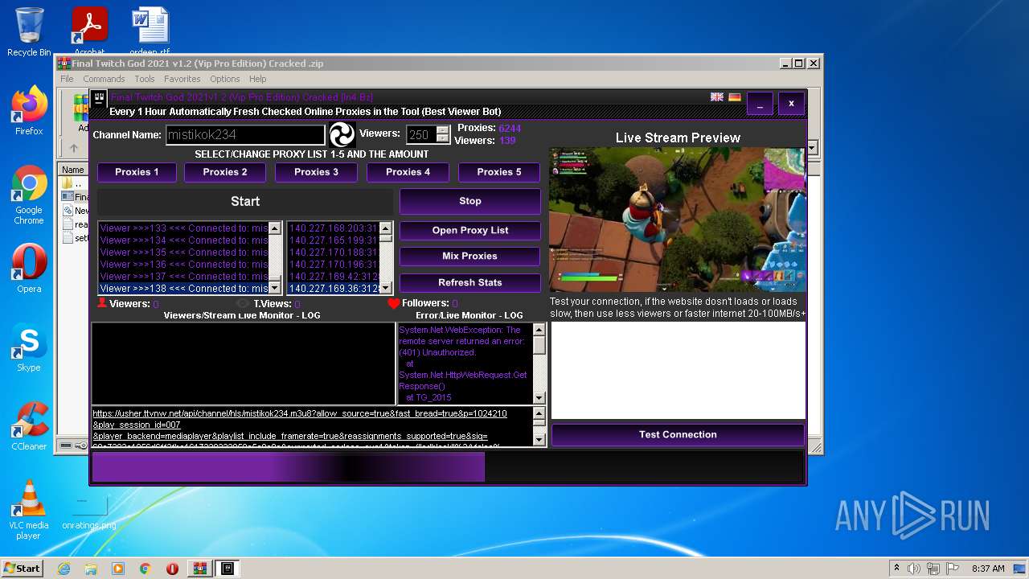Open the CCleaner desktop shortcut
The height and width of the screenshot is (579, 1029).
[29, 426]
